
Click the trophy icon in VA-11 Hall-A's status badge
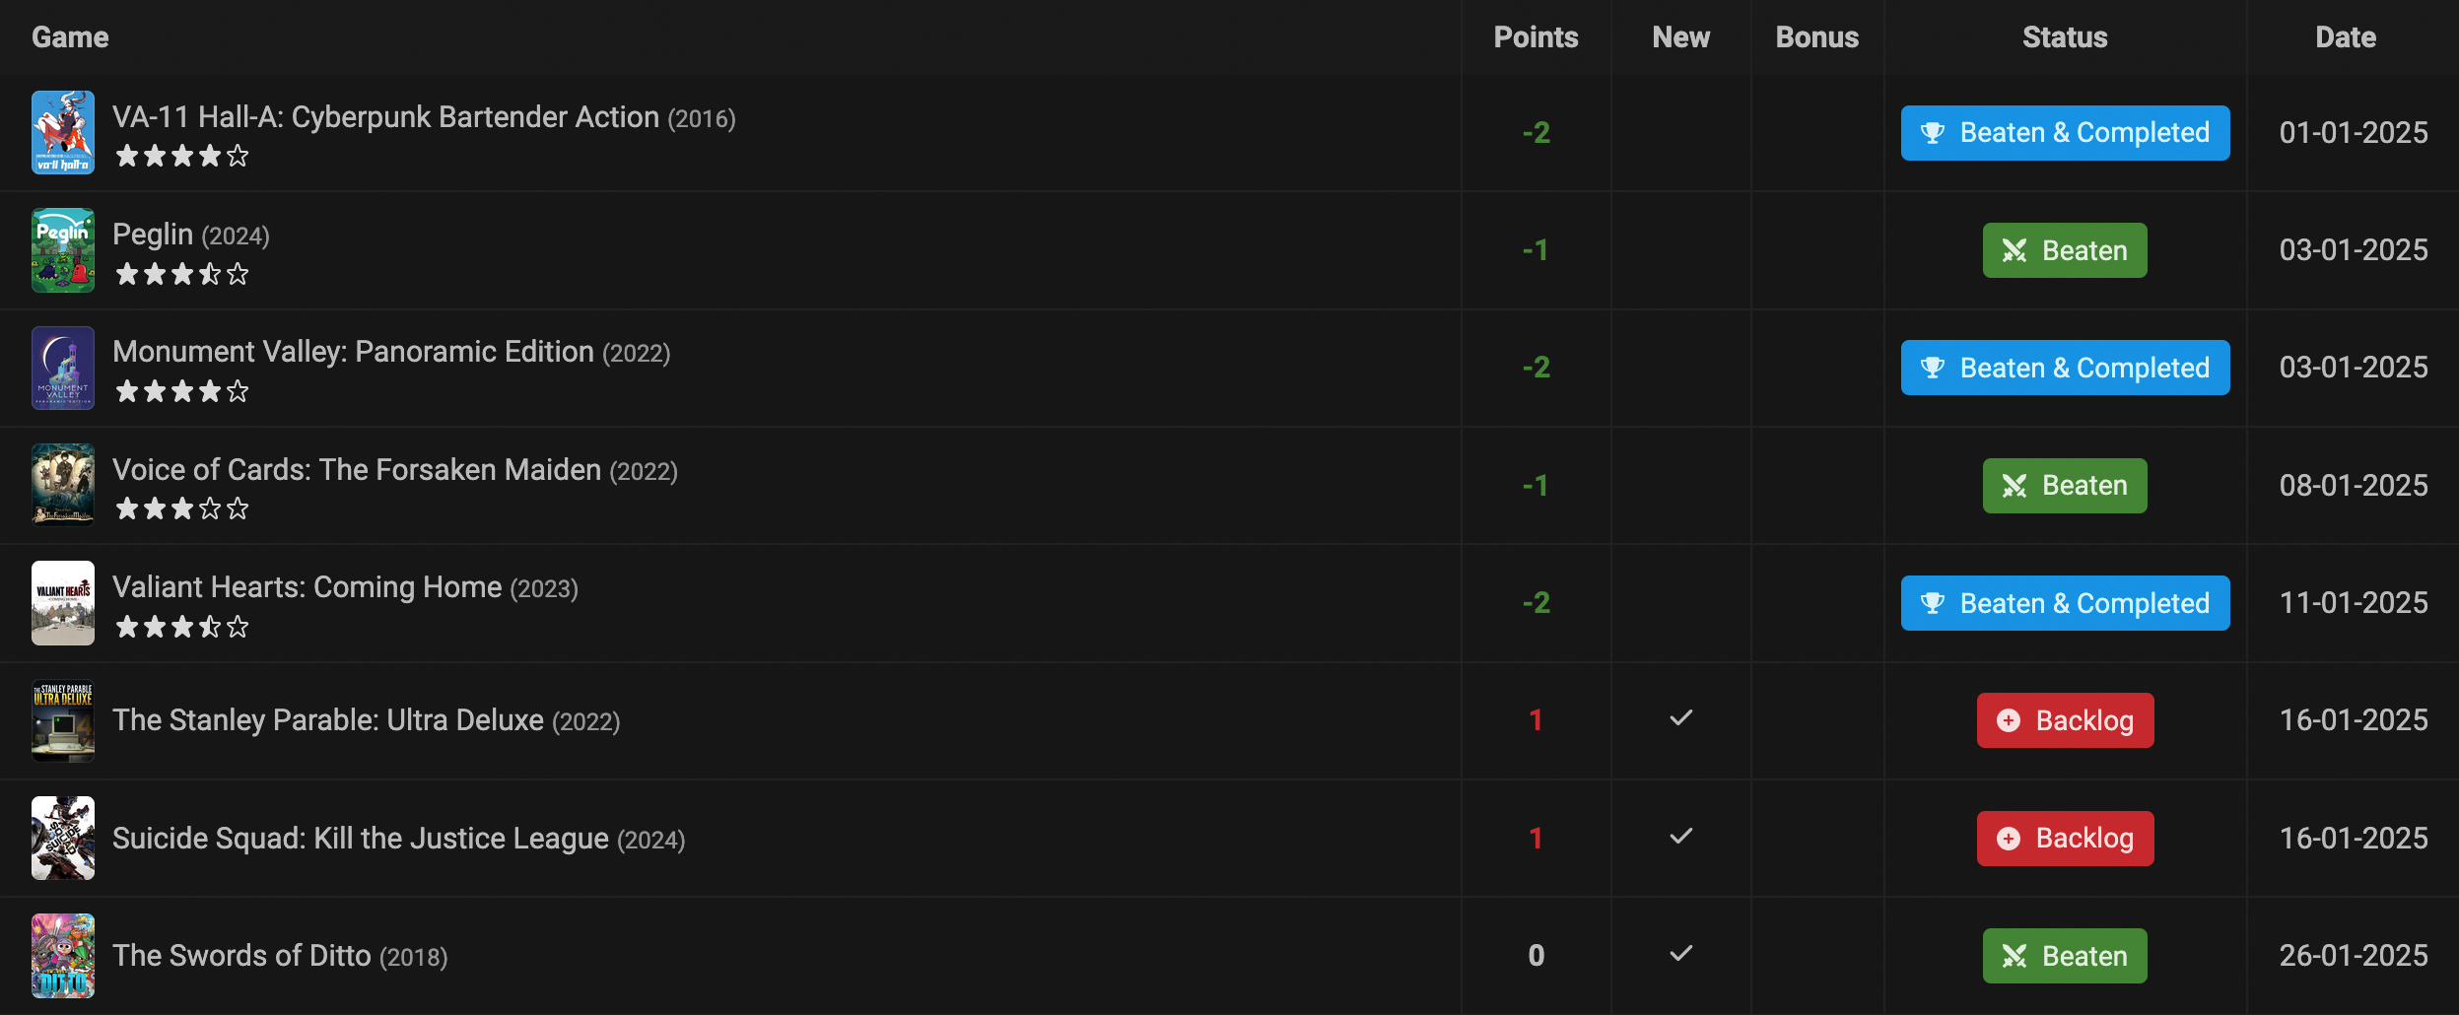coord(1932,133)
